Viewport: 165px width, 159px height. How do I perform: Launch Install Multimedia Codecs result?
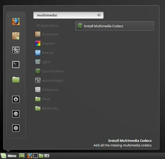[x=115, y=26]
